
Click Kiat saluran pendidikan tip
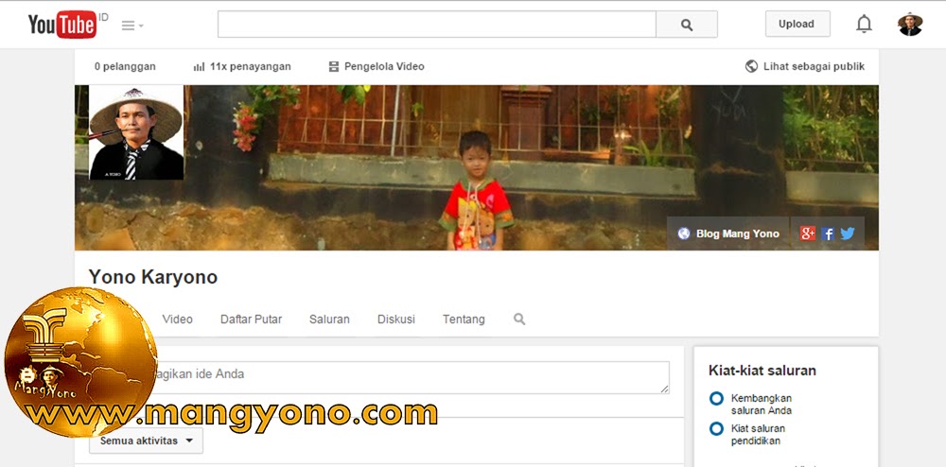click(x=758, y=435)
